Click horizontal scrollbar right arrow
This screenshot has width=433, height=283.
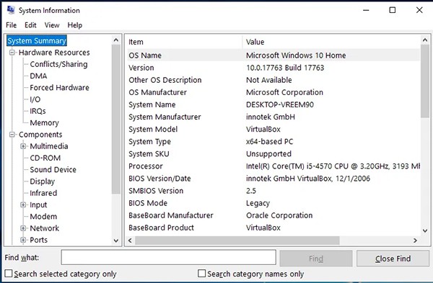(416, 241)
